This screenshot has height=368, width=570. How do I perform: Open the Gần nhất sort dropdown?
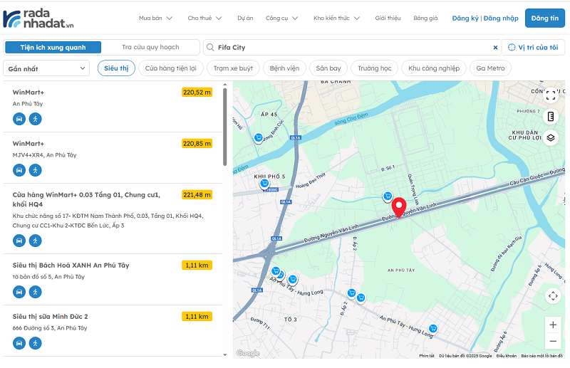[x=46, y=68]
